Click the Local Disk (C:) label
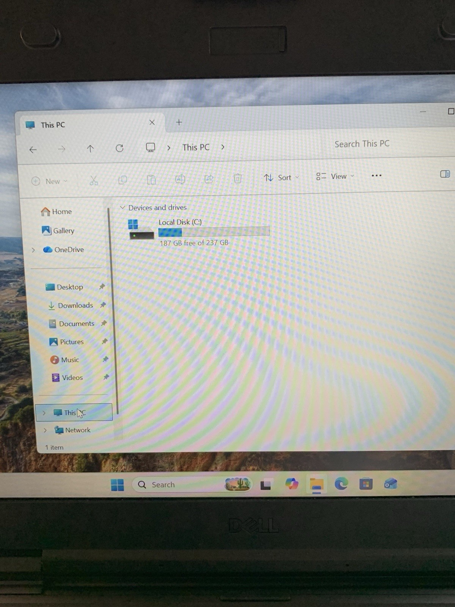Screen dimensions: 455x607 (x=180, y=222)
